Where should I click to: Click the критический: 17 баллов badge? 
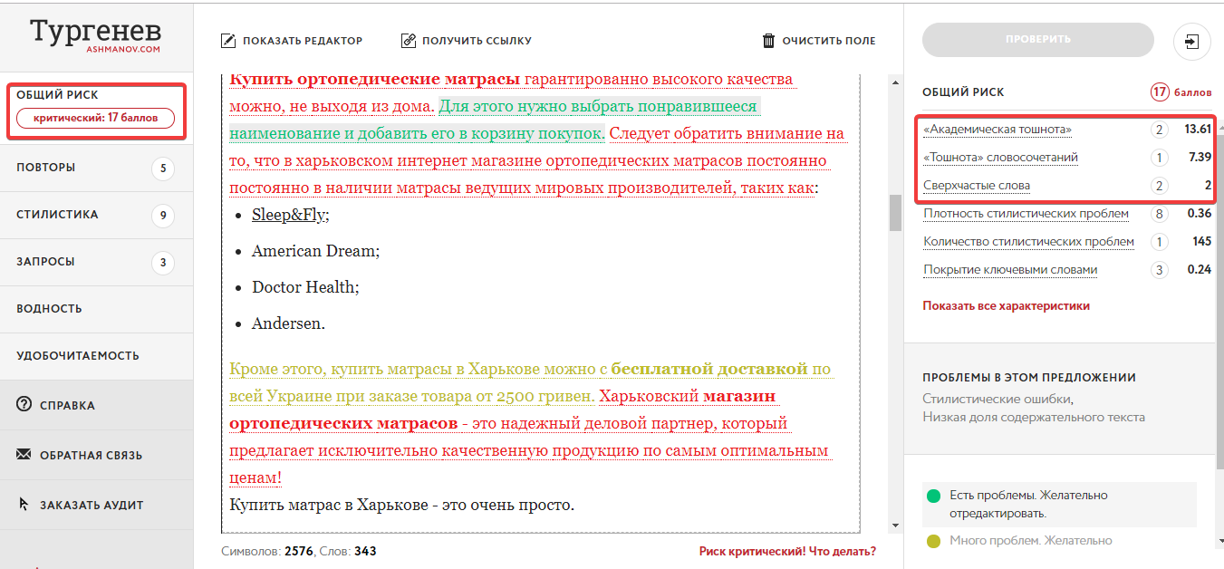tap(96, 118)
